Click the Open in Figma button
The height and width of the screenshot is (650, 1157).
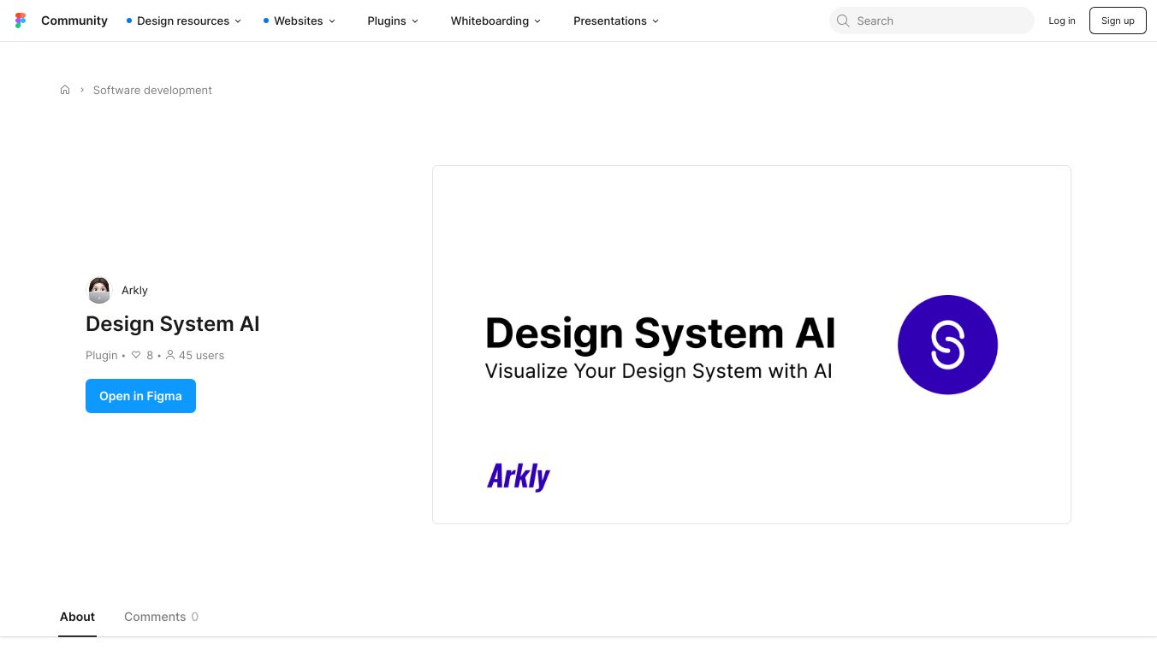(x=140, y=396)
